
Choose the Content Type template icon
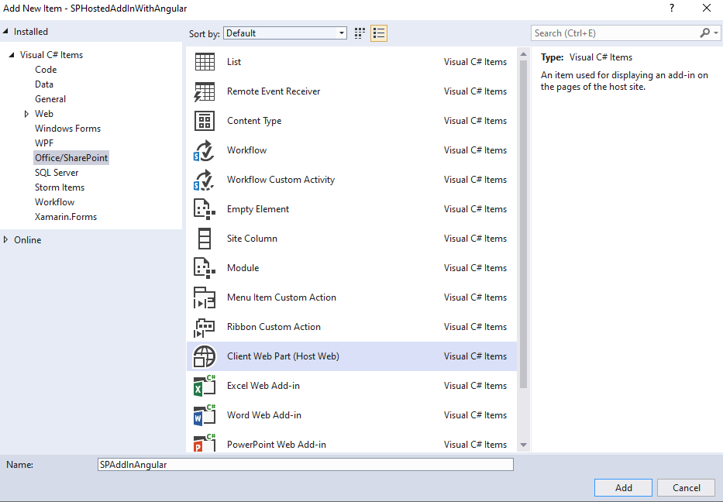(205, 121)
